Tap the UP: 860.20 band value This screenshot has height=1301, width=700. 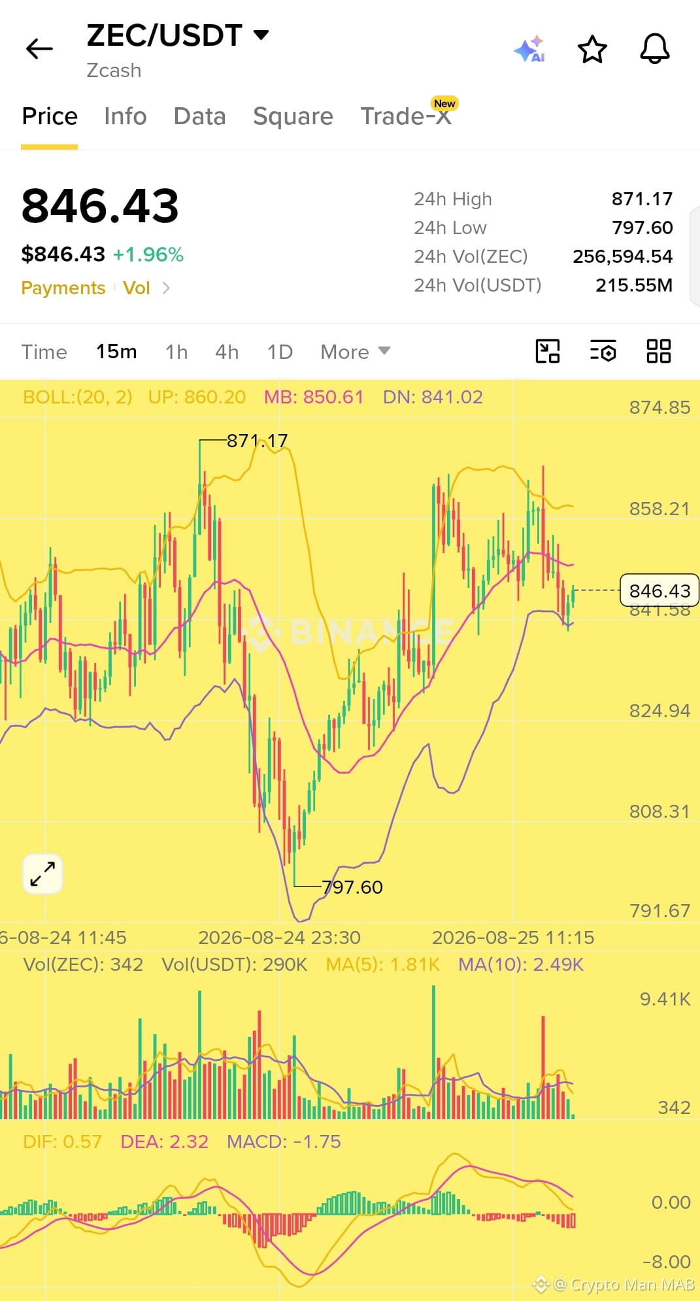[197, 397]
